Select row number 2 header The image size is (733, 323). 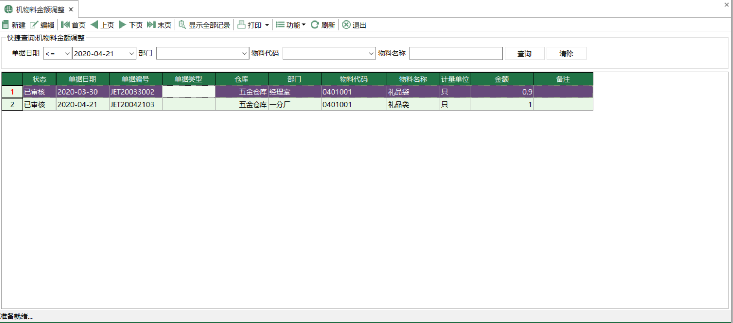[x=12, y=104]
